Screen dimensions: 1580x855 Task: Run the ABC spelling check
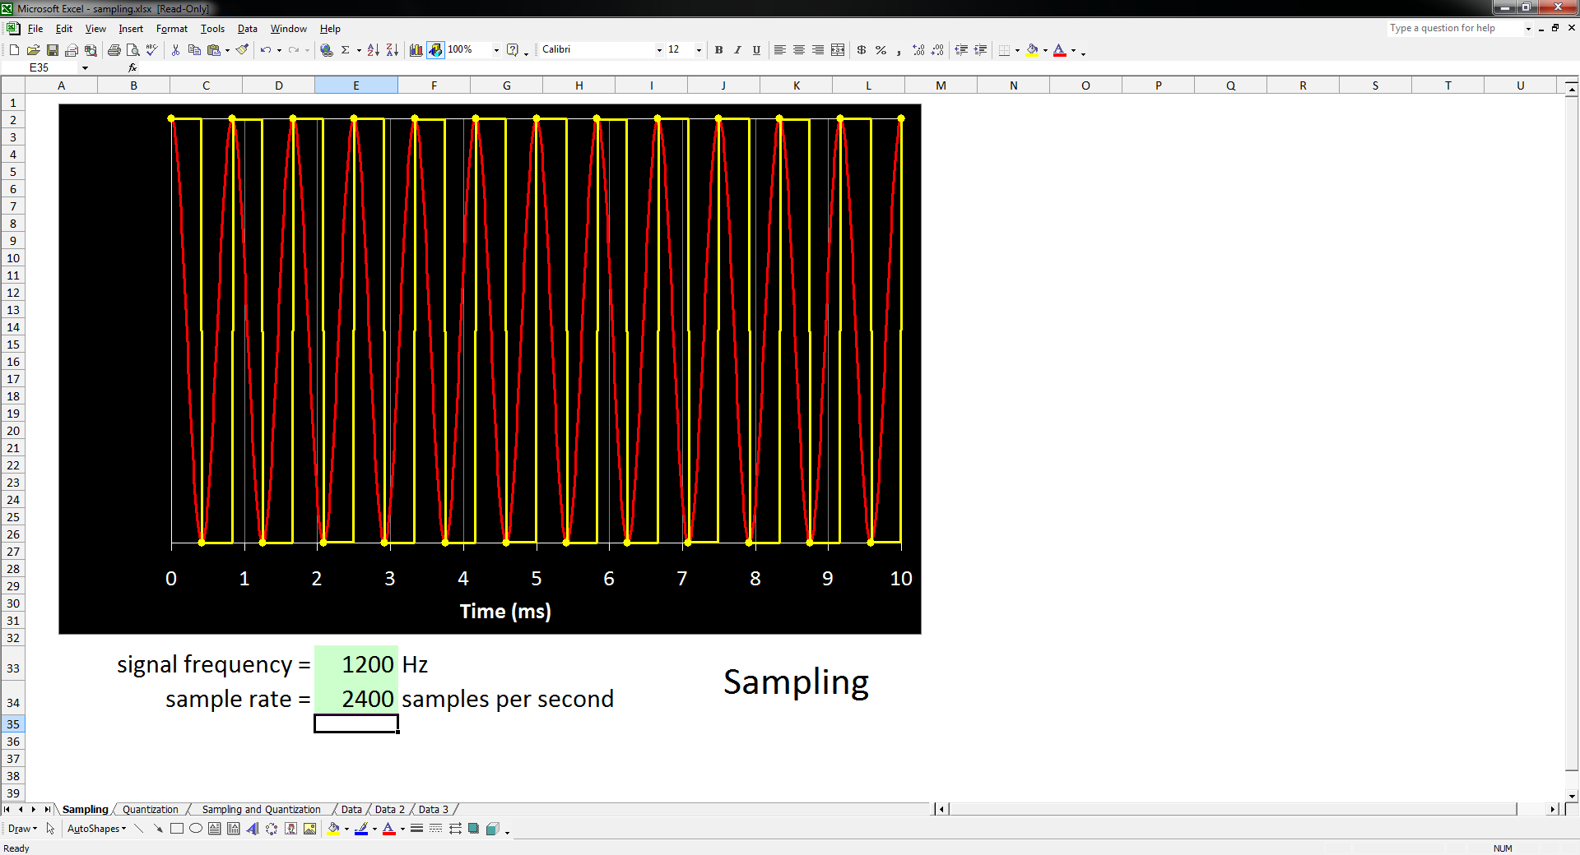pos(152,50)
